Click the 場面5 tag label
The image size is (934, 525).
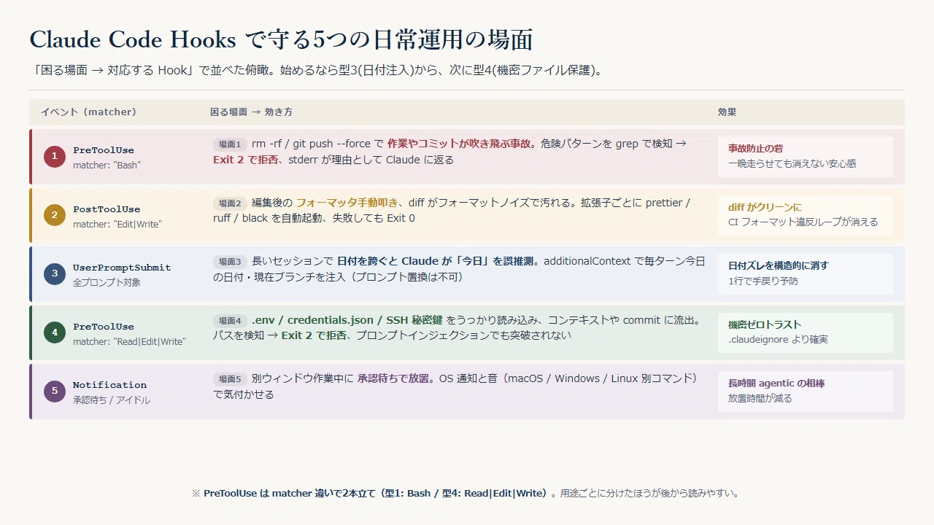(x=230, y=379)
